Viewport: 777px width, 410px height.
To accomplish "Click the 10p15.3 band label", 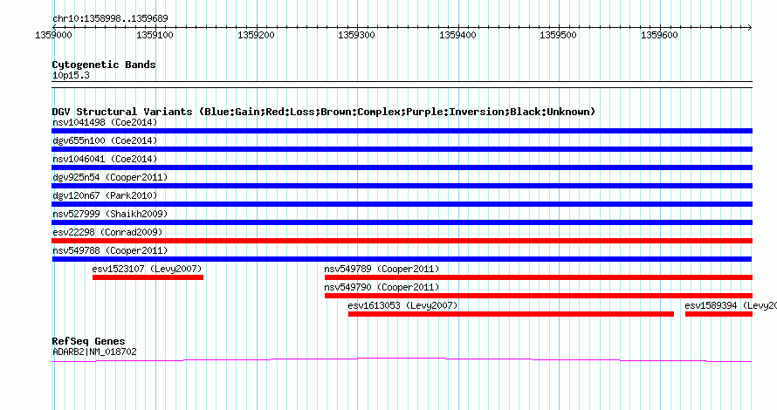I will click(71, 75).
